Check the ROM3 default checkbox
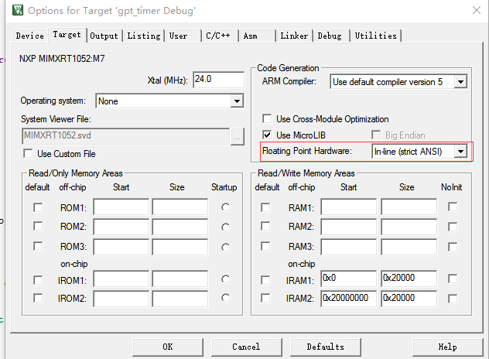 pos(38,246)
